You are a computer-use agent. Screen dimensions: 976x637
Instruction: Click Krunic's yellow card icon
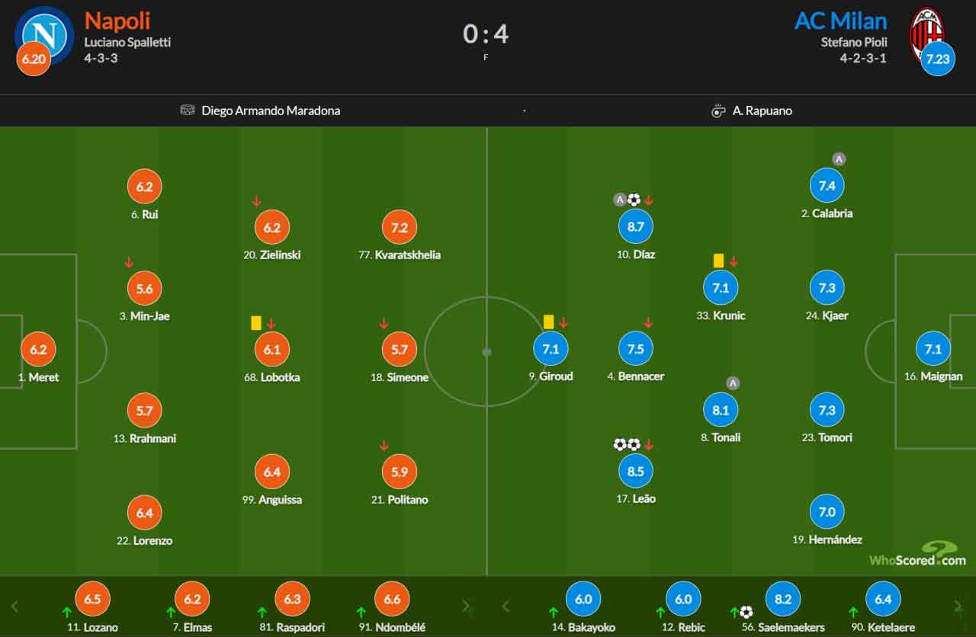click(x=718, y=261)
